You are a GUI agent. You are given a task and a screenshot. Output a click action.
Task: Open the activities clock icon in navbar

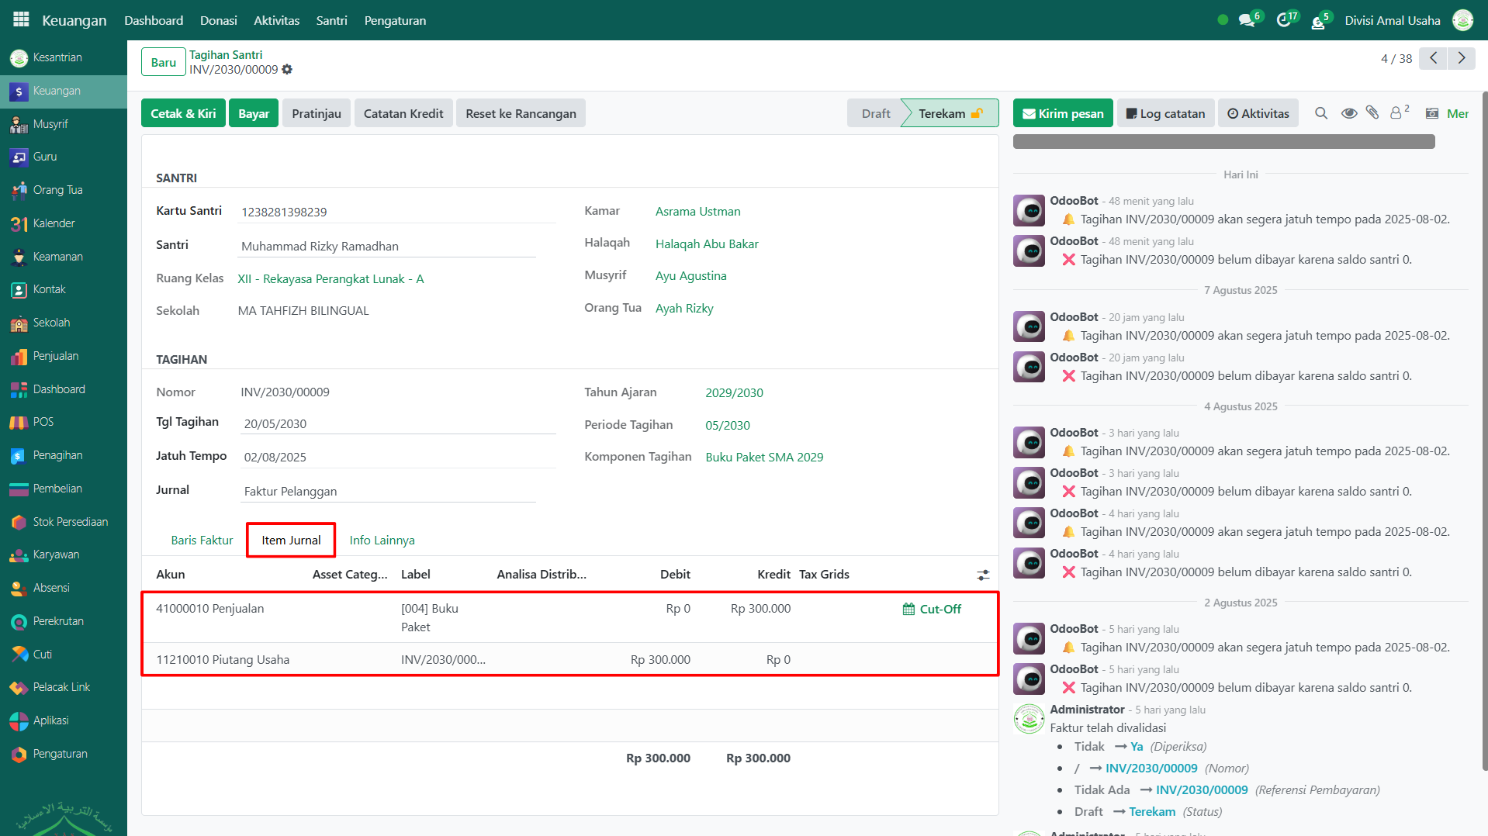pyautogui.click(x=1284, y=20)
